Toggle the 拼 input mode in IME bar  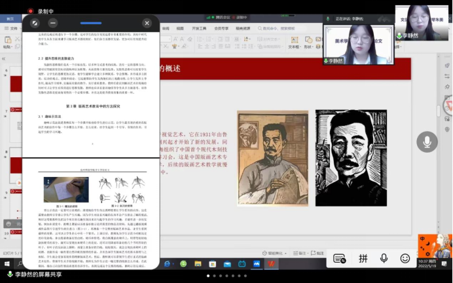pos(363,258)
